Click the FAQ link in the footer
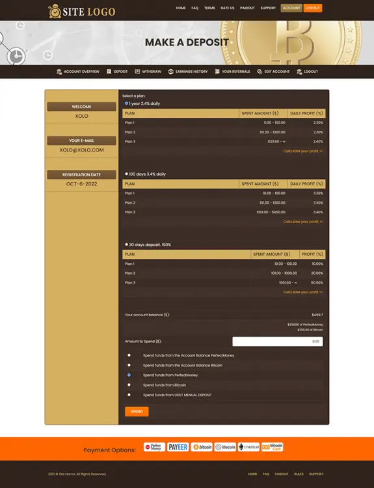The height and width of the screenshot is (488, 374). pyautogui.click(x=266, y=474)
